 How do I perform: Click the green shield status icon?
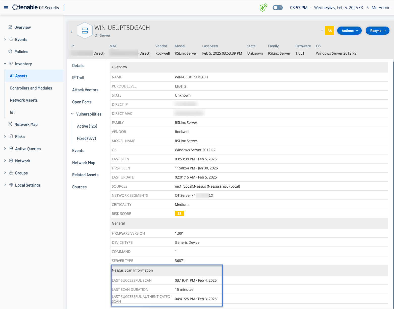[263, 8]
